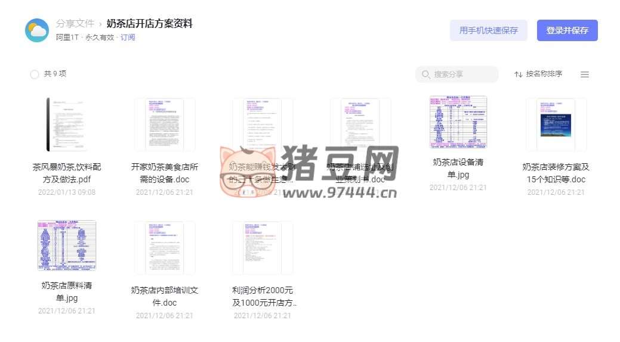The height and width of the screenshot is (342, 620).
Task: Click the search magnifier icon
Action: pos(425,74)
